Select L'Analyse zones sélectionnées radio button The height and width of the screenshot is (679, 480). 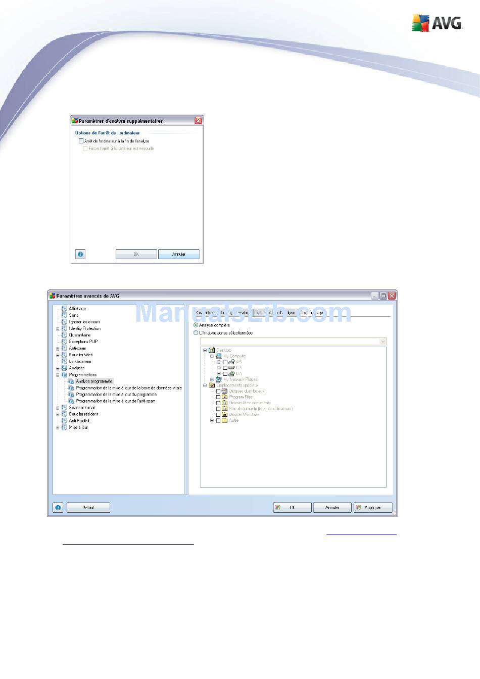pos(196,333)
